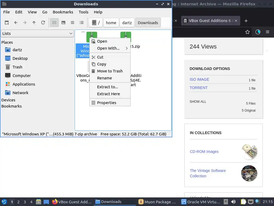274x206 pixels.
Task: Click SHOW ALL download options
Action: 198,102
